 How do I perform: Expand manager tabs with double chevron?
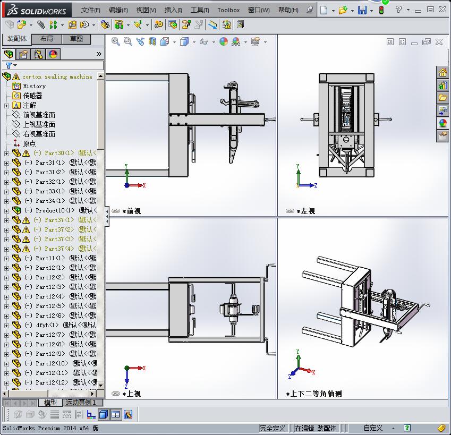[x=99, y=54]
